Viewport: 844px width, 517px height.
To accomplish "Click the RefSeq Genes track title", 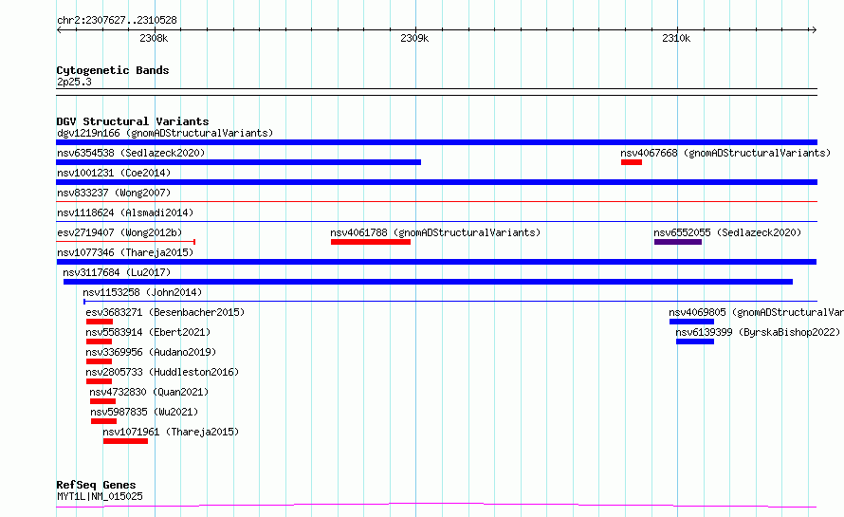I will pos(96,486).
